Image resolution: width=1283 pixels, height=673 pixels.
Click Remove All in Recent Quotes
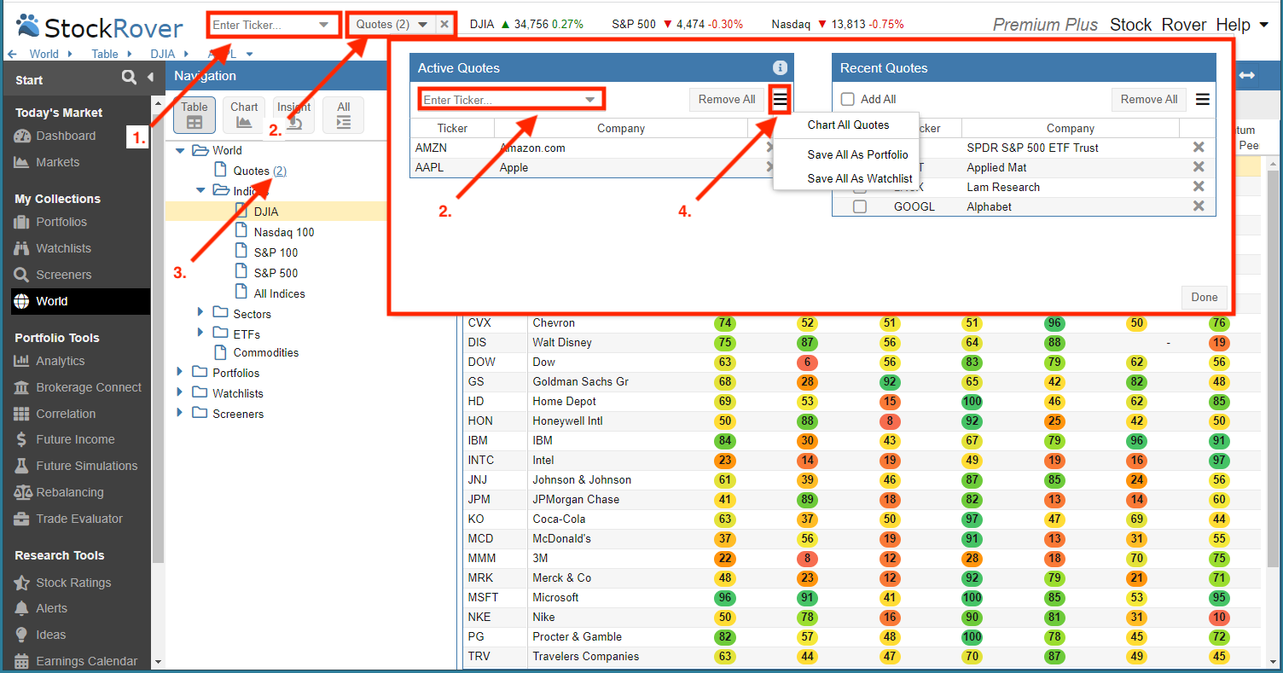click(1149, 99)
